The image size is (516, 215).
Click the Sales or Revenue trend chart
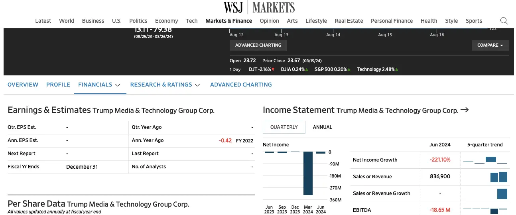click(498, 177)
